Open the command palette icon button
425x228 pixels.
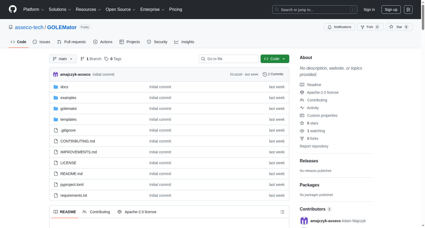click(408, 10)
